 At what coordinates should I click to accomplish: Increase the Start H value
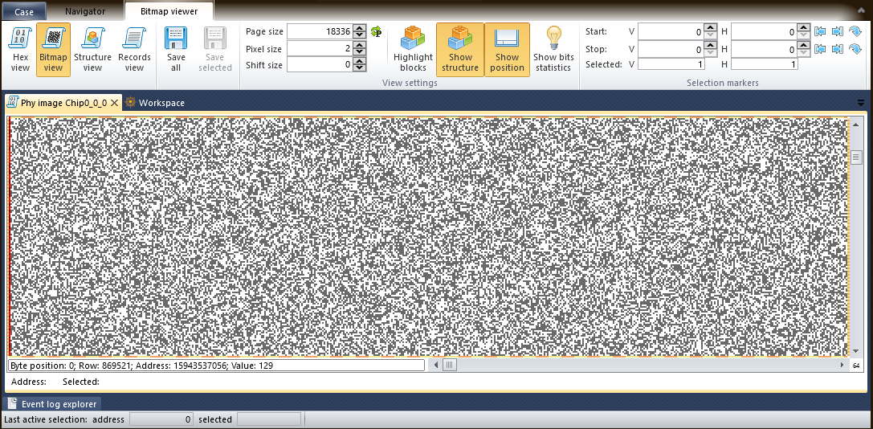pos(803,28)
